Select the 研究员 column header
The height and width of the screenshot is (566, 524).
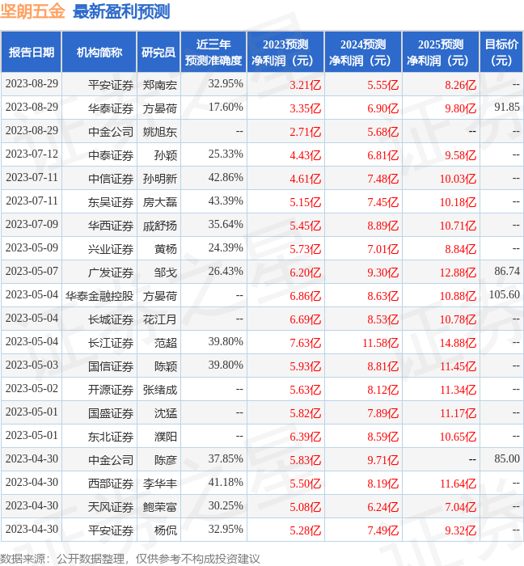[x=158, y=52]
